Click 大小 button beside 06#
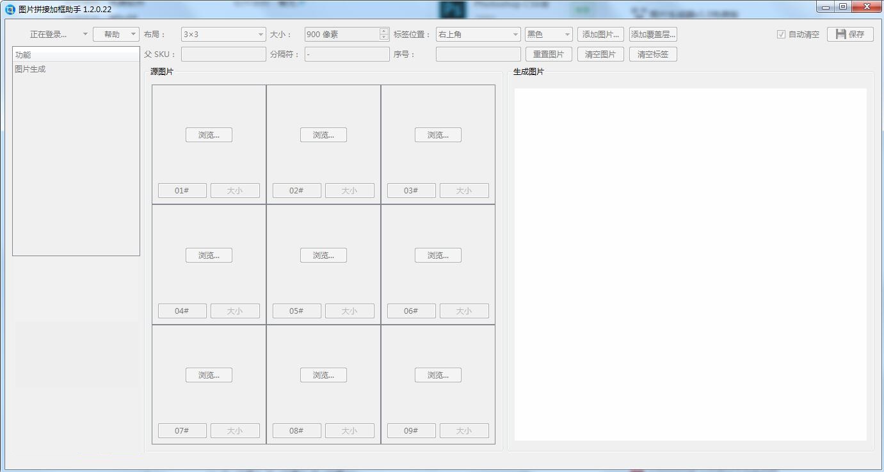This screenshot has height=472, width=884. 464,311
